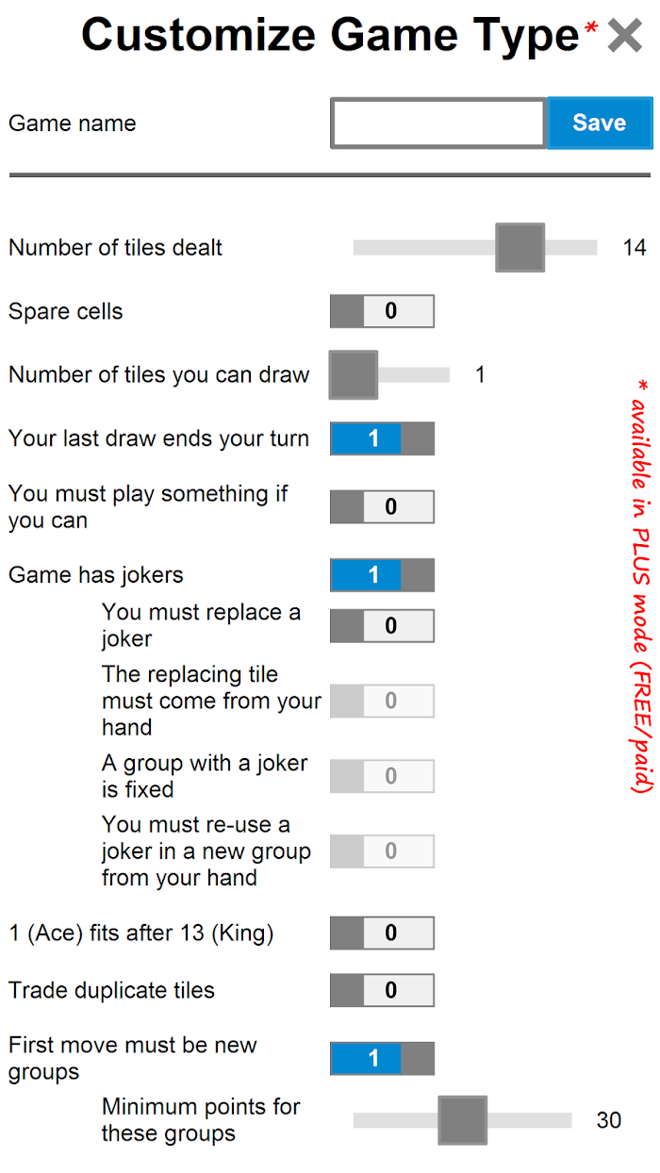Close the Customize Game Type screen
The width and height of the screenshot is (660, 1173).
coord(625,36)
